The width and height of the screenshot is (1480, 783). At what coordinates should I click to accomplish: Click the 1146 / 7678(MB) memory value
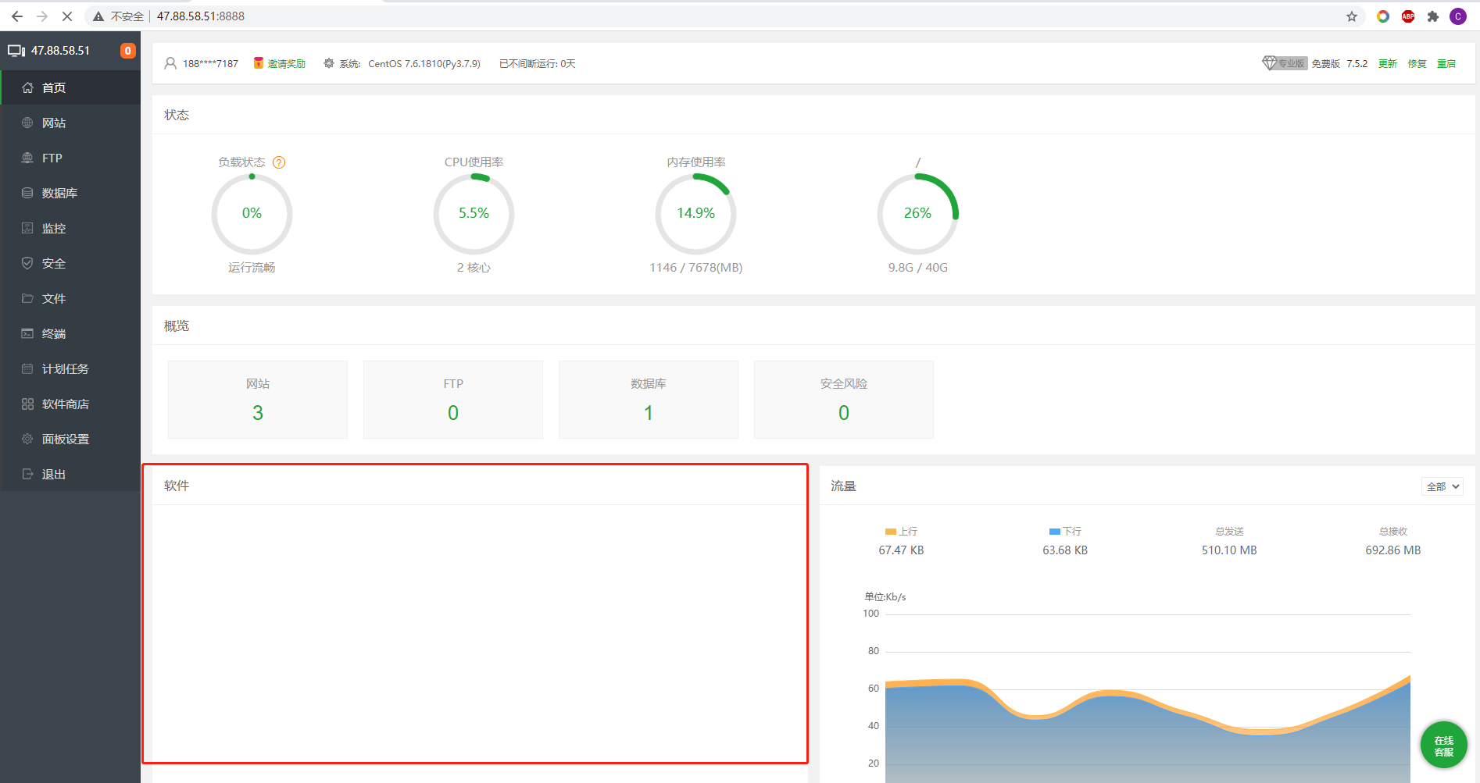click(695, 268)
